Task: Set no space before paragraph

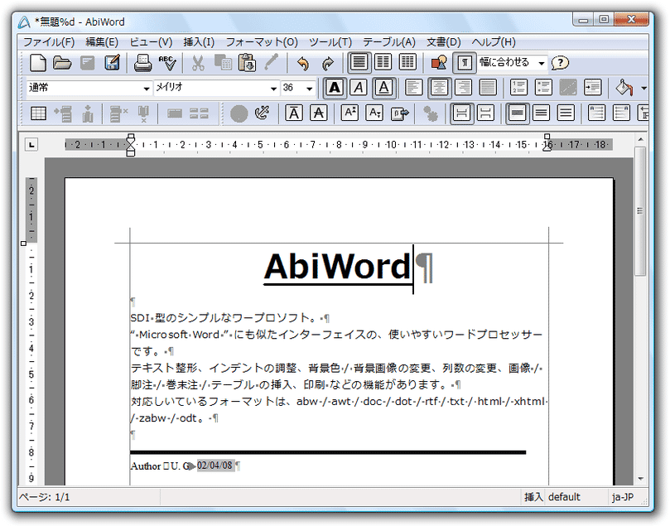Action: pyautogui.click(x=461, y=113)
